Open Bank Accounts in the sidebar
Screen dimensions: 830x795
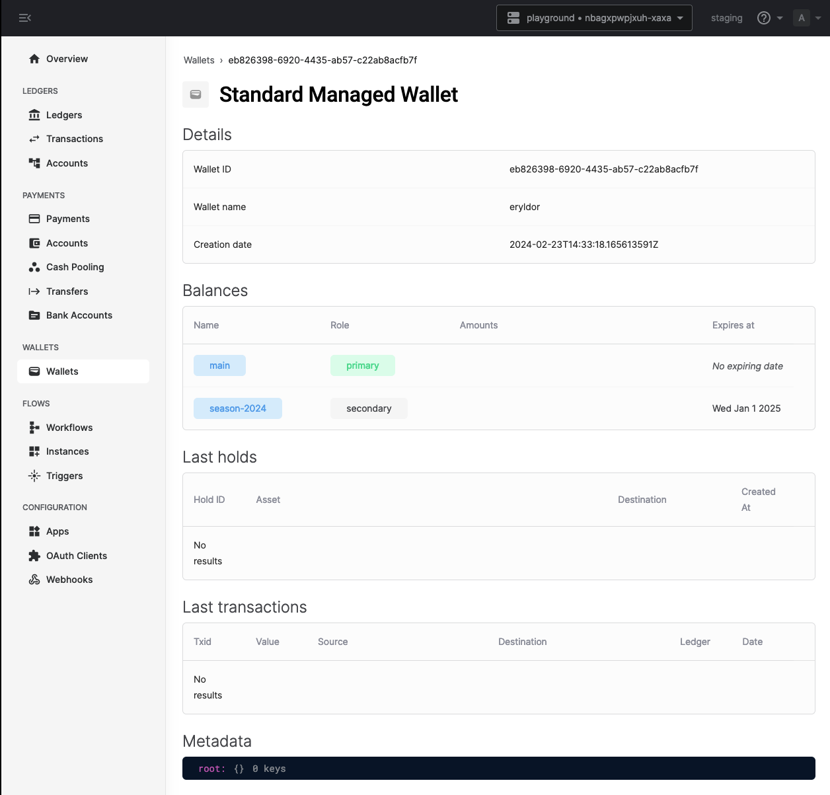[x=79, y=315]
